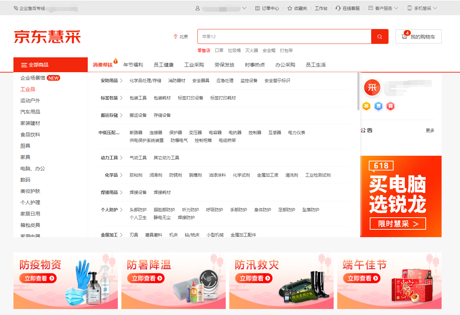Expand the 工业品 category in sidebar
460x315 pixels.
click(28, 89)
